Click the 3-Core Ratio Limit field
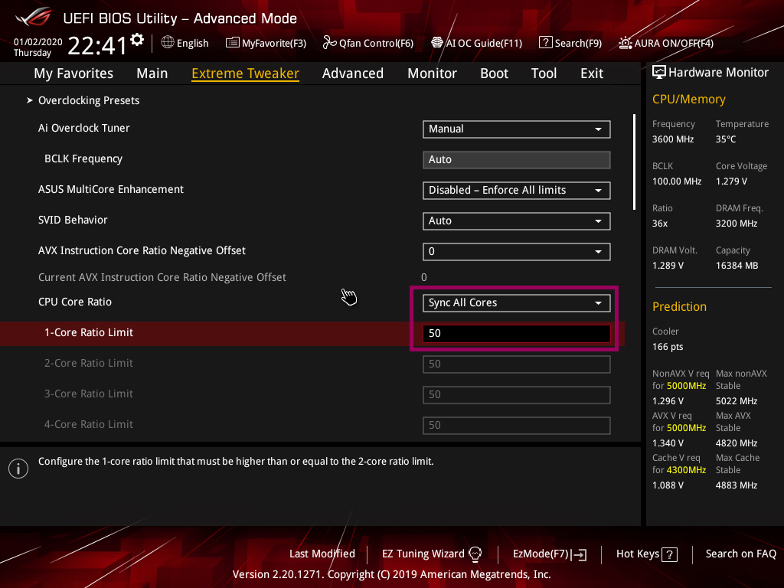Image resolution: width=784 pixels, height=588 pixels. (x=517, y=394)
